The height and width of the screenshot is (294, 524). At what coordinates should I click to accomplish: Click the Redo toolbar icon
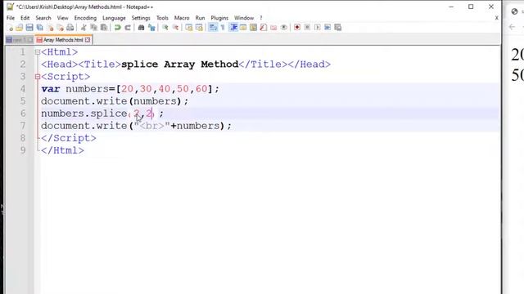(x=128, y=28)
